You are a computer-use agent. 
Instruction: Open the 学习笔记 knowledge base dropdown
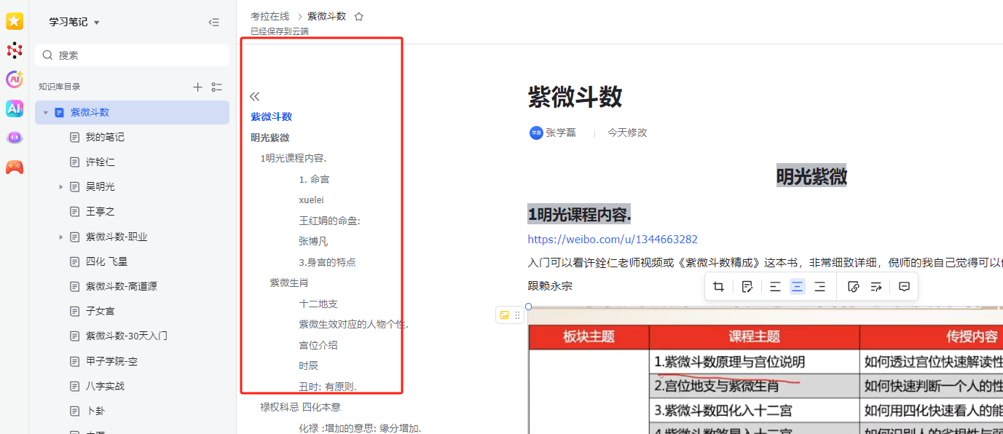pyautogui.click(x=74, y=23)
